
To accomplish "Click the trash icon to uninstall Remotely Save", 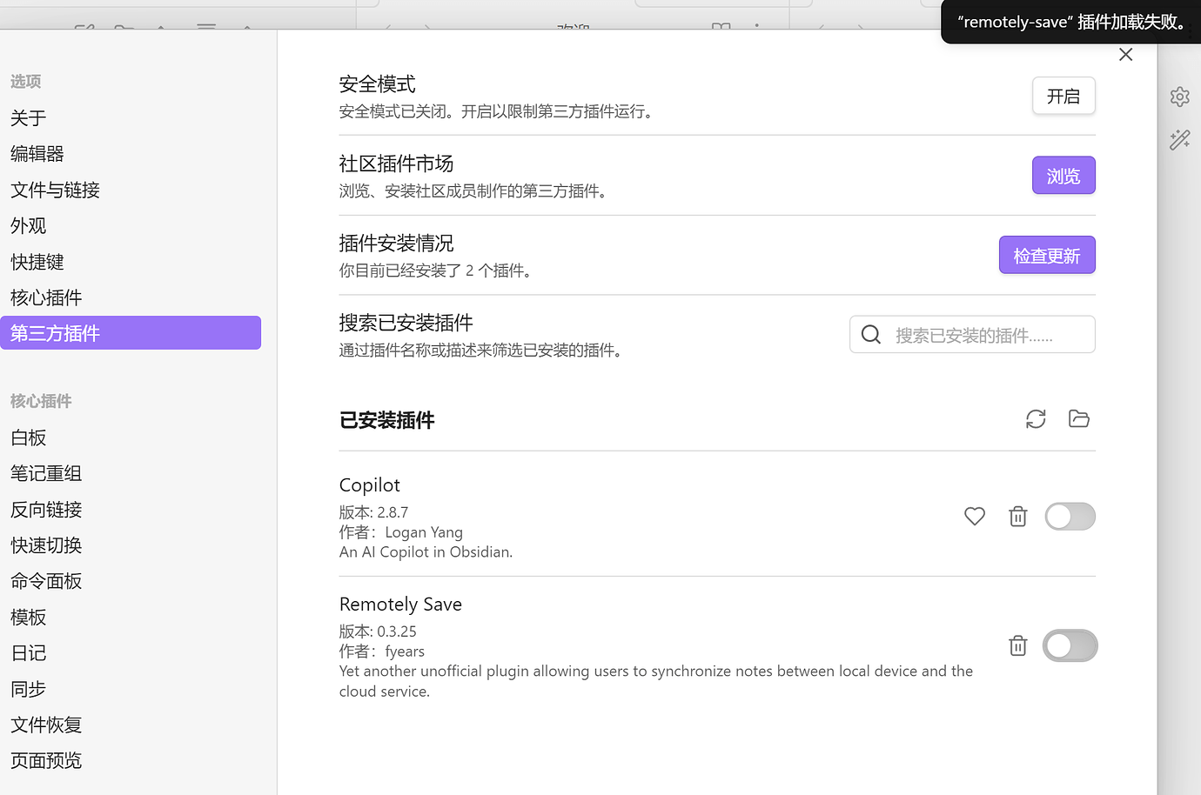I will pyautogui.click(x=1017, y=645).
